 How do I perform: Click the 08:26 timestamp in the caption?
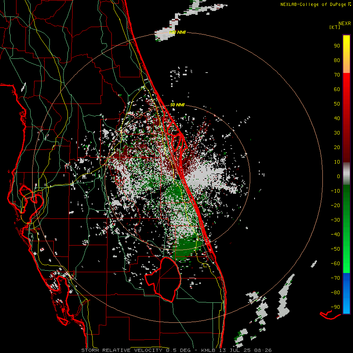[x=263, y=350]
